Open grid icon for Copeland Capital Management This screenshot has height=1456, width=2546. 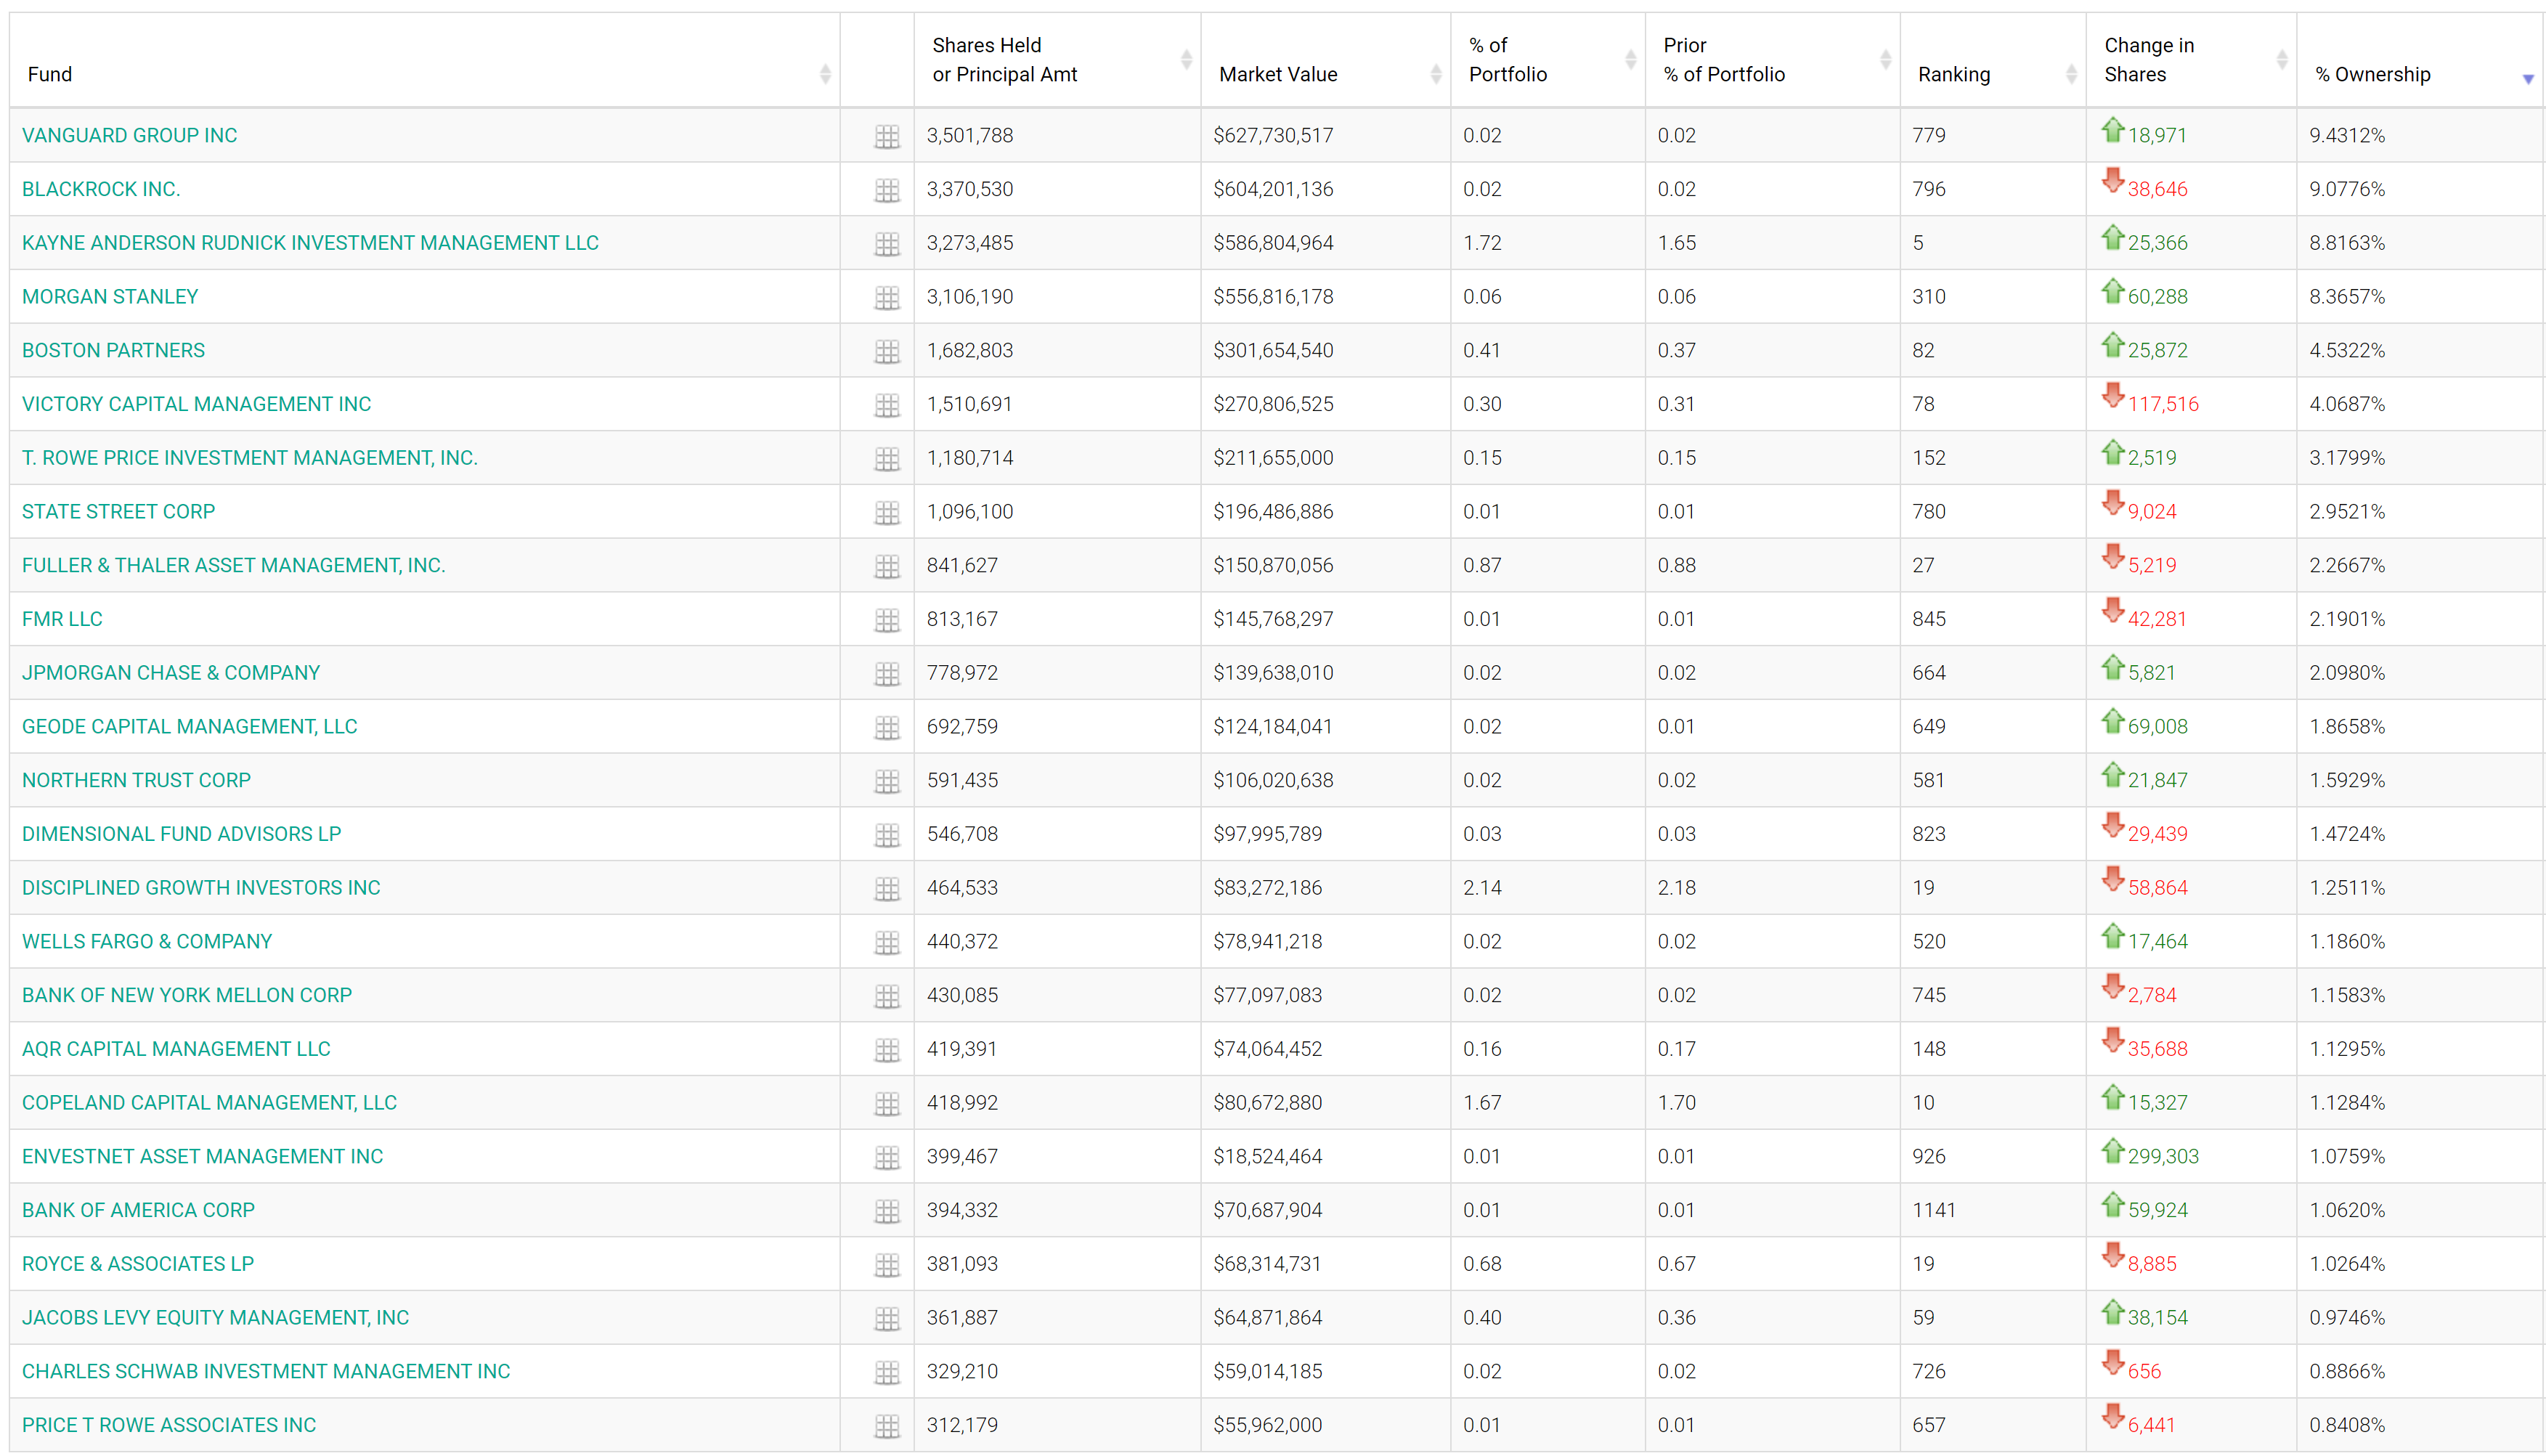coord(887,1104)
